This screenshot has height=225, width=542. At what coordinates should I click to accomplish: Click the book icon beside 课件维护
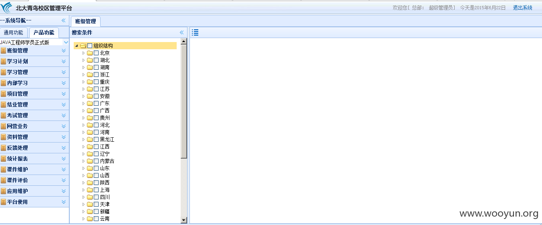pos(4,169)
